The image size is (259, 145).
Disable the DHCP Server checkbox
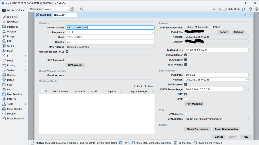186,84
